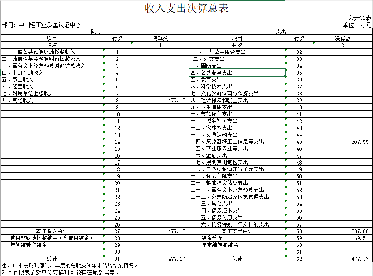The width and height of the screenshot is (373, 276).
Task: Click the title 收入支出决算总表
Action: (186, 8)
